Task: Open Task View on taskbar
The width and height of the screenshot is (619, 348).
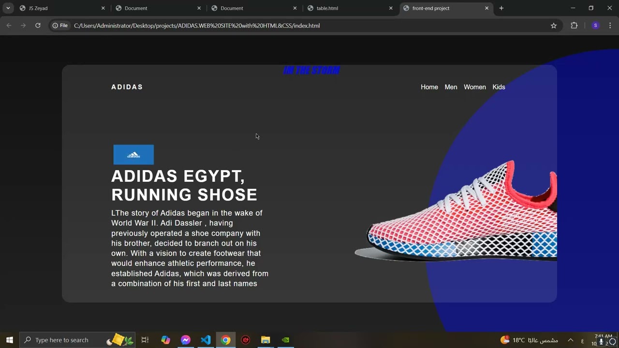Action: click(x=145, y=340)
